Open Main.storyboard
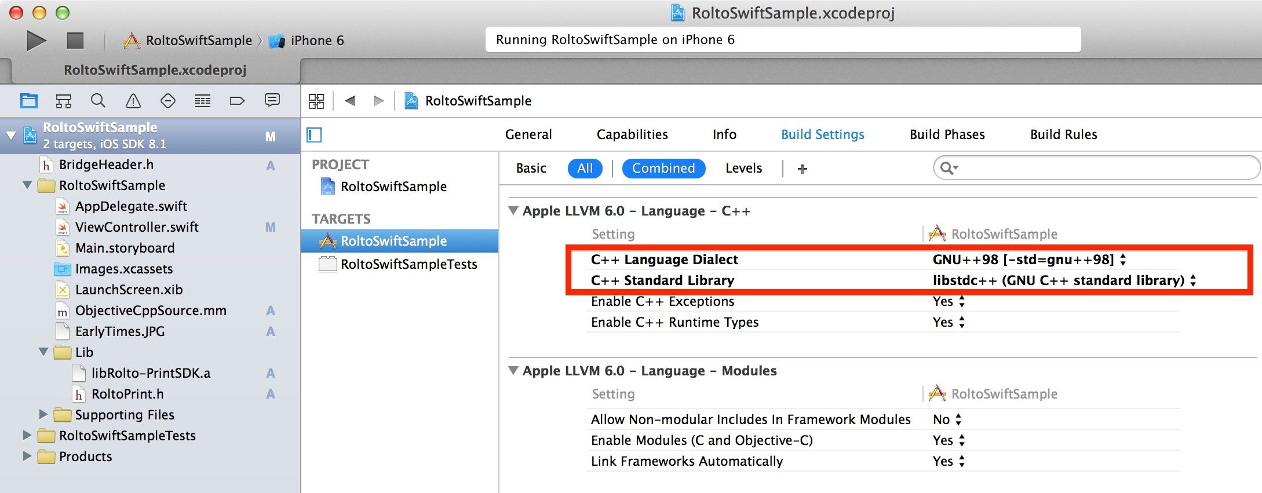The width and height of the screenshot is (1262, 493). point(125,248)
